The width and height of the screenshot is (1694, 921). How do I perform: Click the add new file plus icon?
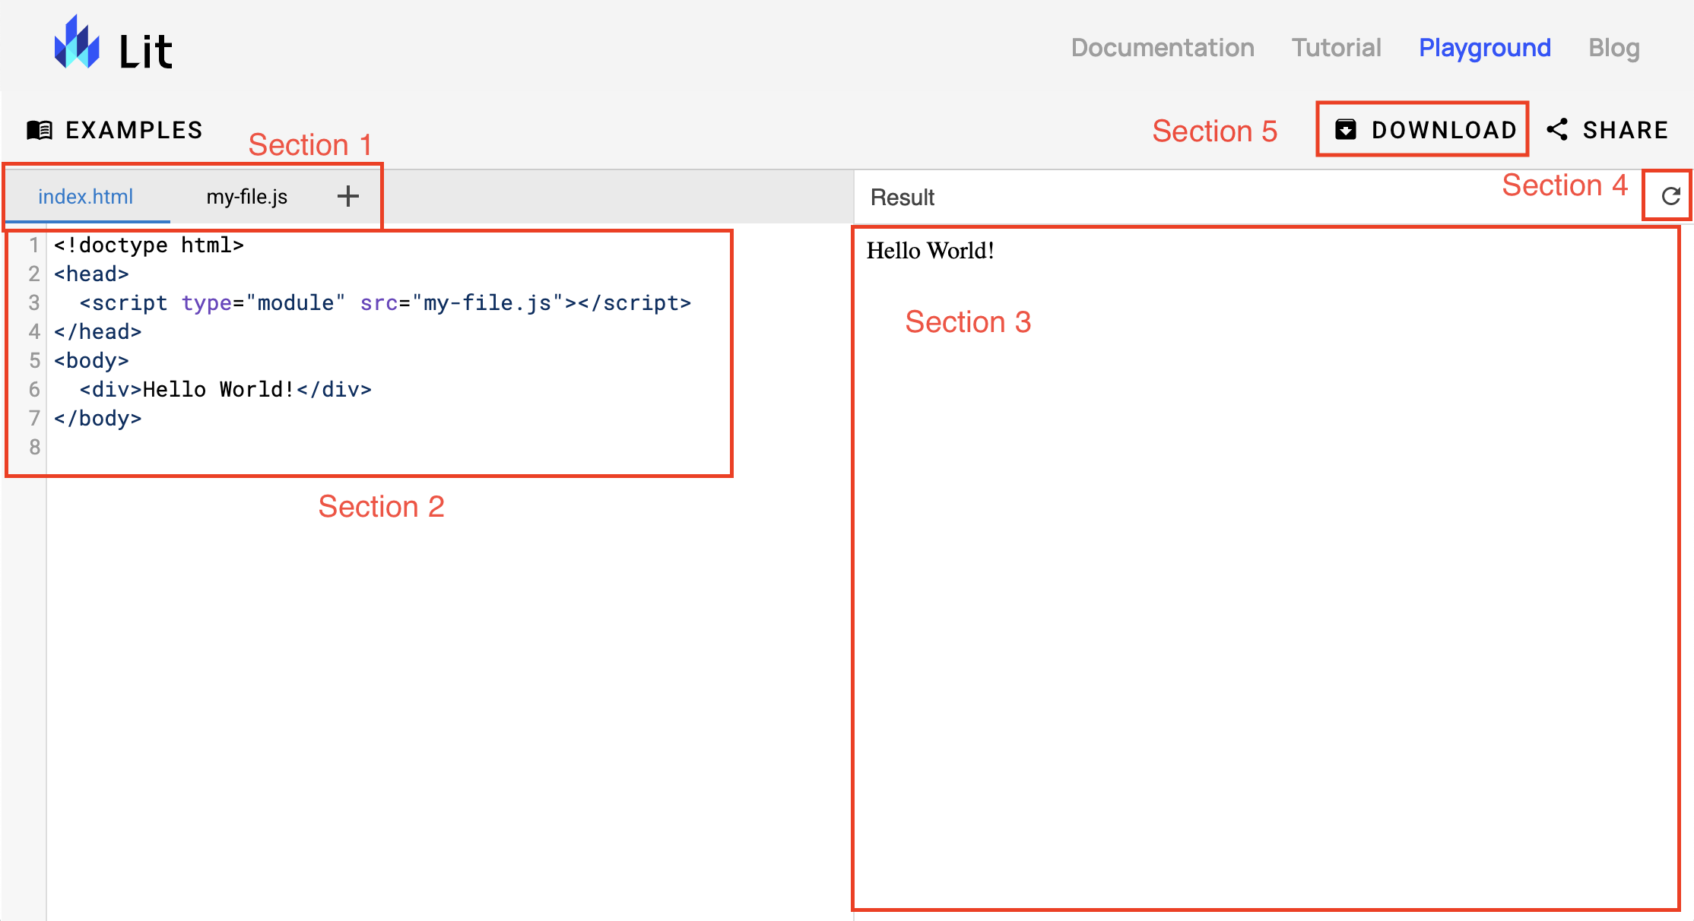coord(348,195)
